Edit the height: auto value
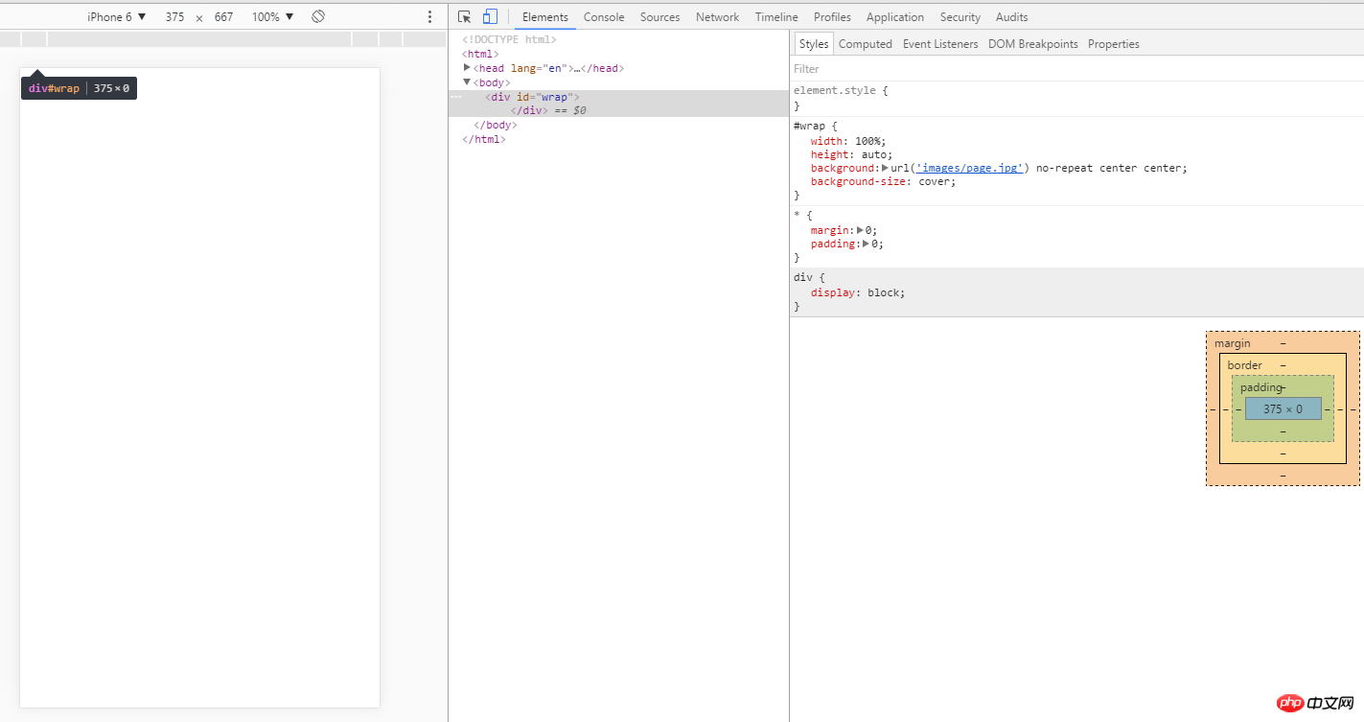 [873, 154]
